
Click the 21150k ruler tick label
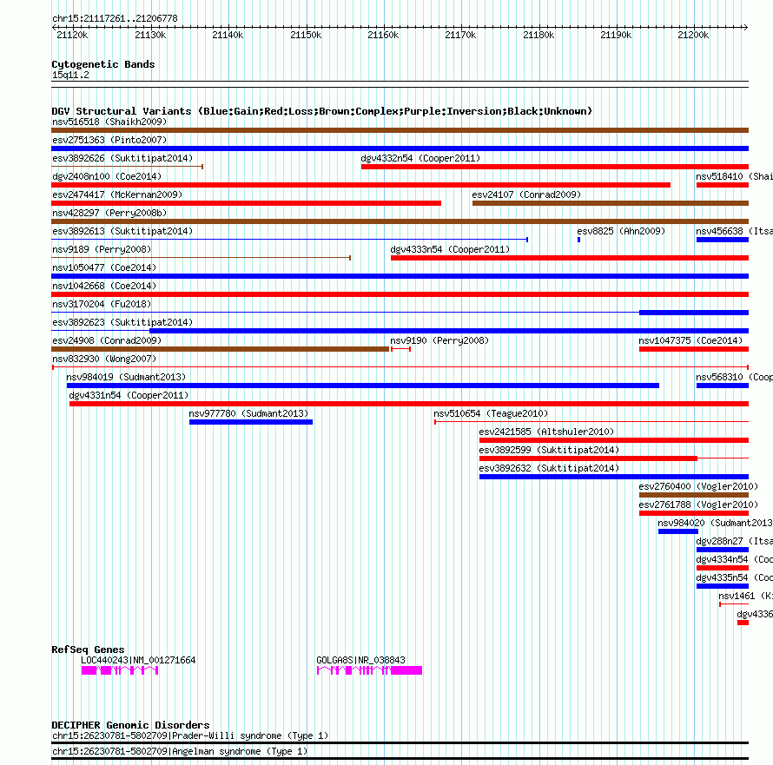click(x=306, y=35)
